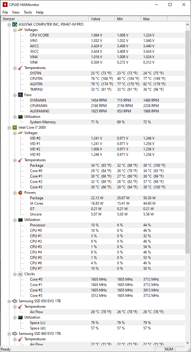This screenshot has width=191, height=352.
Task: Select the AVCC voltage row
Action: [x=107, y=46]
